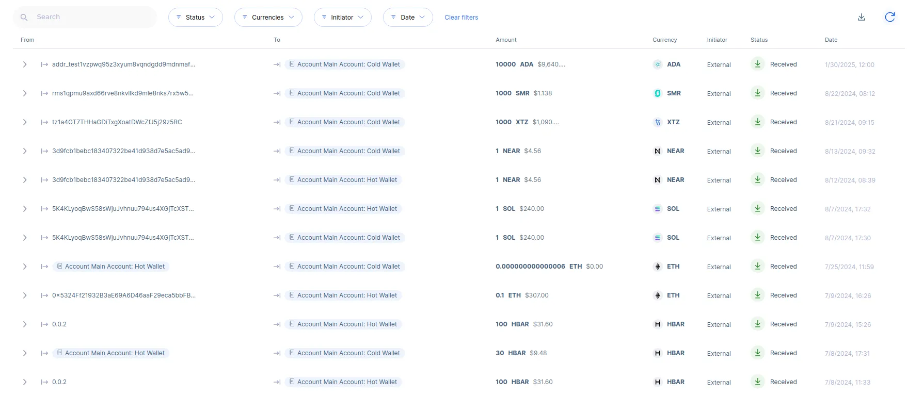Image resolution: width=907 pixels, height=397 pixels.
Task: Click outgoing arrow icon beside addr_test1 address
Action: click(44, 64)
